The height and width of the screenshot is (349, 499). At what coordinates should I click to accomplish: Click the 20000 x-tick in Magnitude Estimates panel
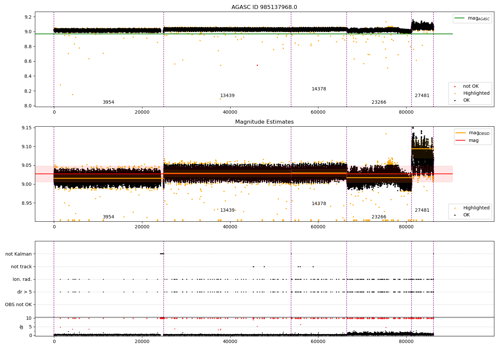tap(142, 227)
